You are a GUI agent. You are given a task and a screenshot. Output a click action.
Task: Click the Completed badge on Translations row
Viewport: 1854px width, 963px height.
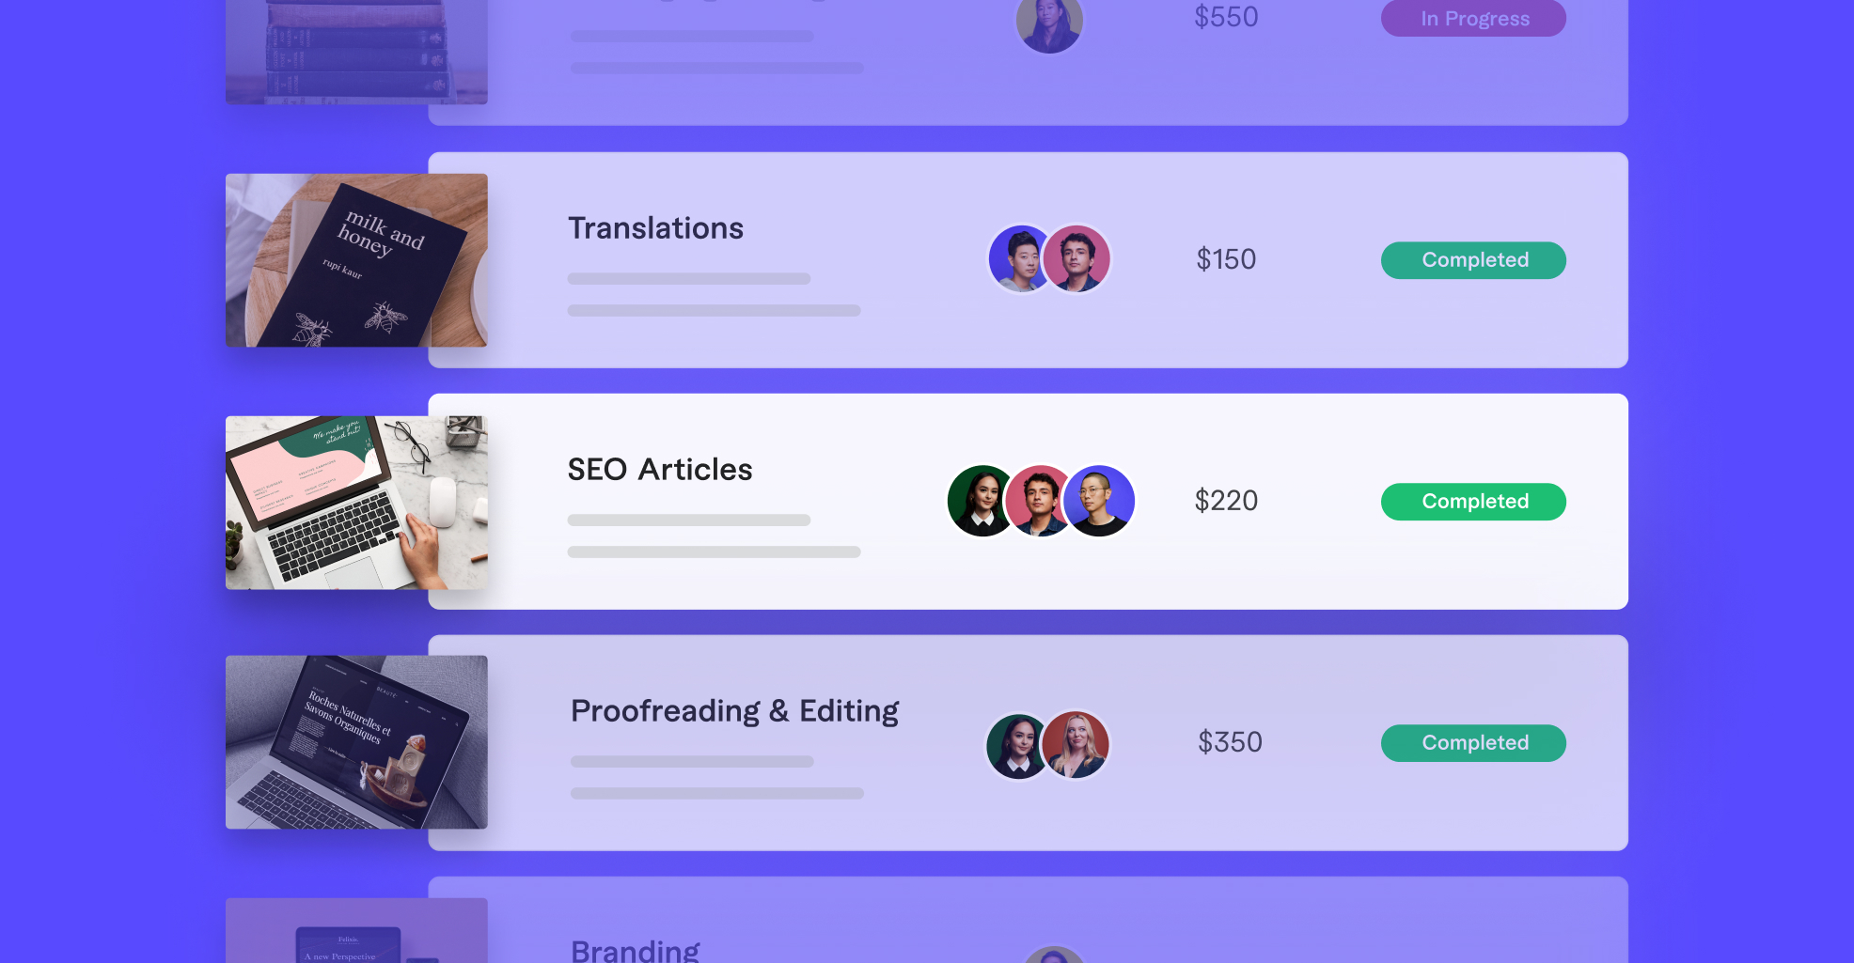point(1473,260)
